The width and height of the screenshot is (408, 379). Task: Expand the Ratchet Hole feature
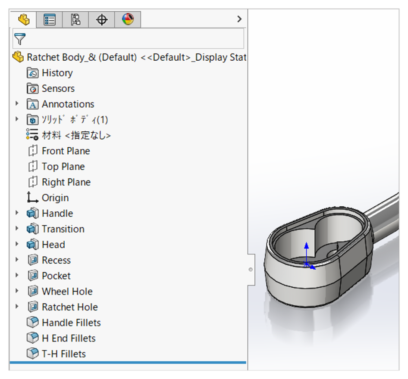17,307
